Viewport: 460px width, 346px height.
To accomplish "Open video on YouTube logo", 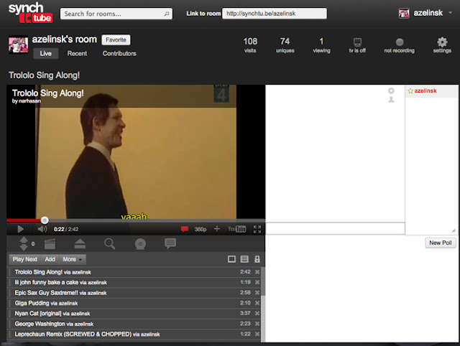I will pos(236,229).
